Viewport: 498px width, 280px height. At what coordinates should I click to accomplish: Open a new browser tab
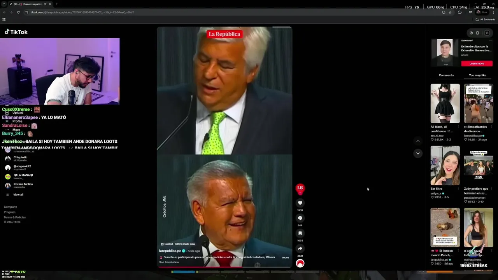[56, 4]
